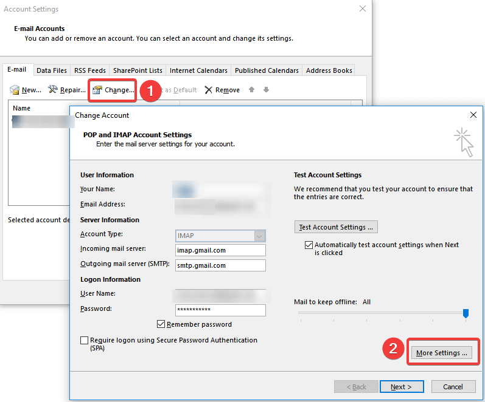Viewport: 485px width, 402px height.
Task: Click the Repair tools icon
Action: [x=53, y=89]
